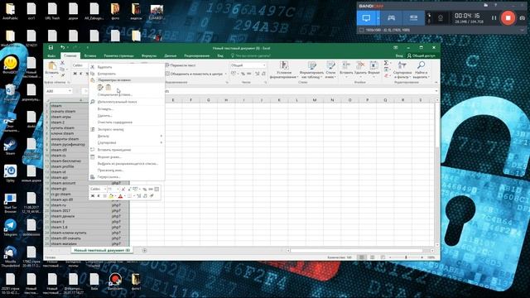Toggle Перенести текст wrap option
Image resolution: width=530 pixels, height=298 pixels.
pos(181,65)
